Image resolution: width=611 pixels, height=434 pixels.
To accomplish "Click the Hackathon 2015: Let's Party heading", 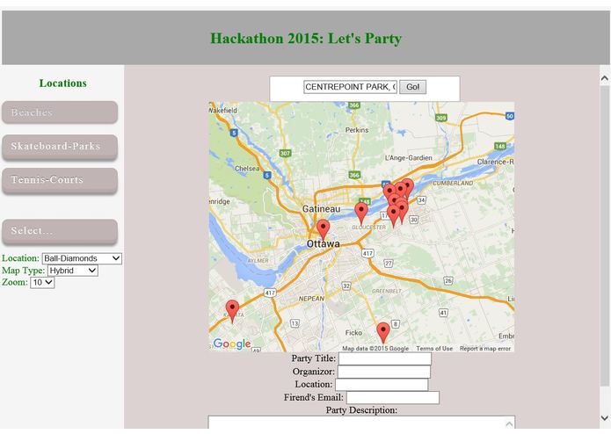I will [306, 39].
